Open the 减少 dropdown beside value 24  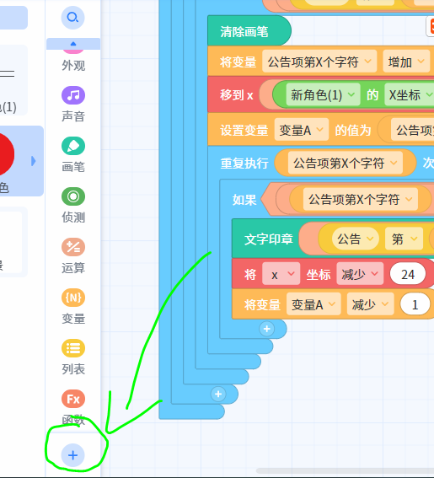click(360, 274)
